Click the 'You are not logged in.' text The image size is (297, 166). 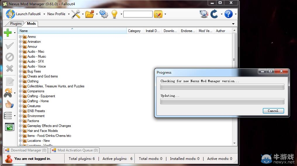tap(32, 159)
